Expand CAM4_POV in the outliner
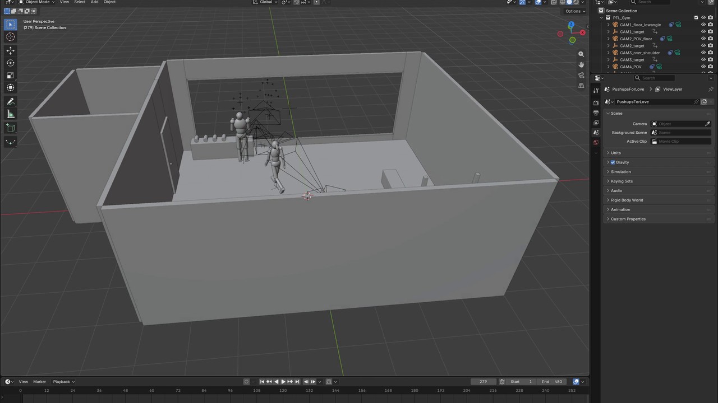This screenshot has width=718, height=403. (609, 67)
